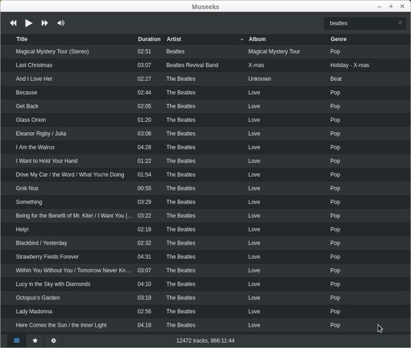Sort tracks by Duration column header

click(x=149, y=39)
